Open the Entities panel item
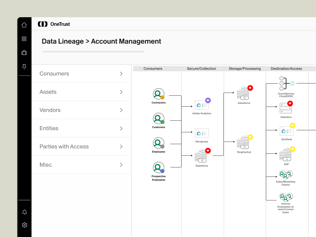This screenshot has height=237, width=316. click(82, 128)
